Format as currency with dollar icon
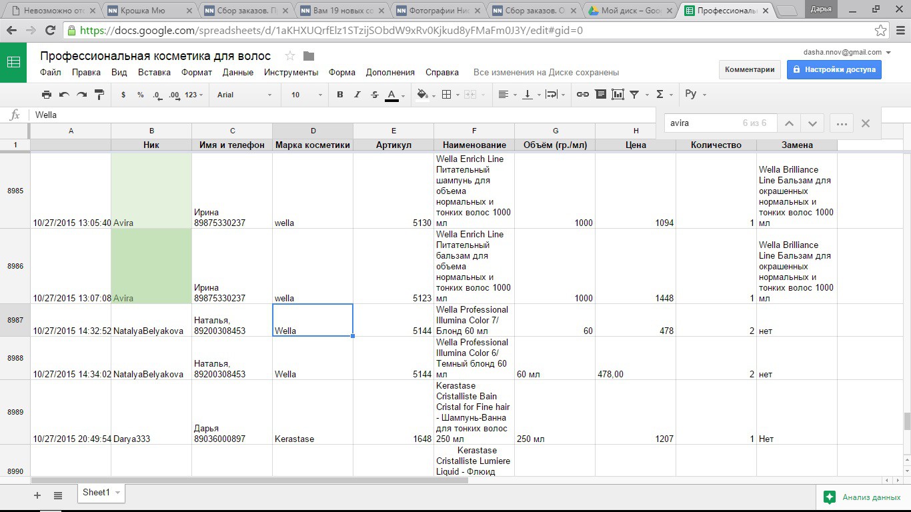The width and height of the screenshot is (911, 512). coord(123,95)
